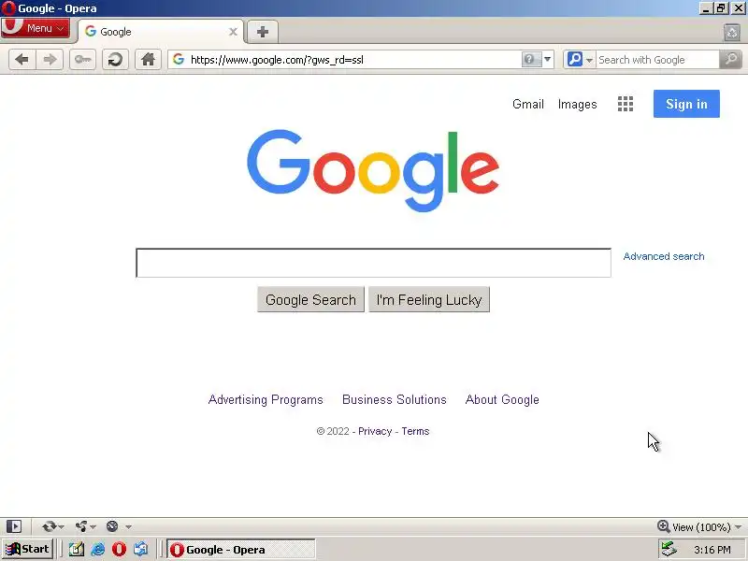Click the Google favicon in address bar
Image resolution: width=748 pixels, height=561 pixels.
tap(179, 60)
